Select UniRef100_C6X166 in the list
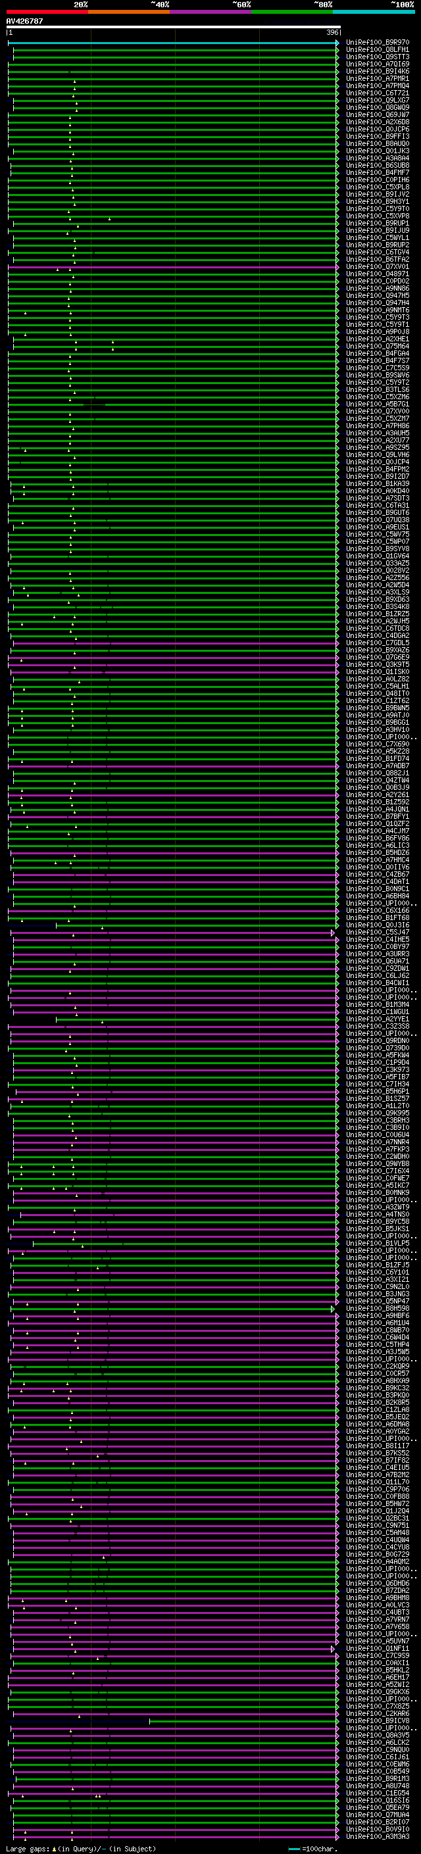Viewport: 421px width, 1854px height. 377,910
